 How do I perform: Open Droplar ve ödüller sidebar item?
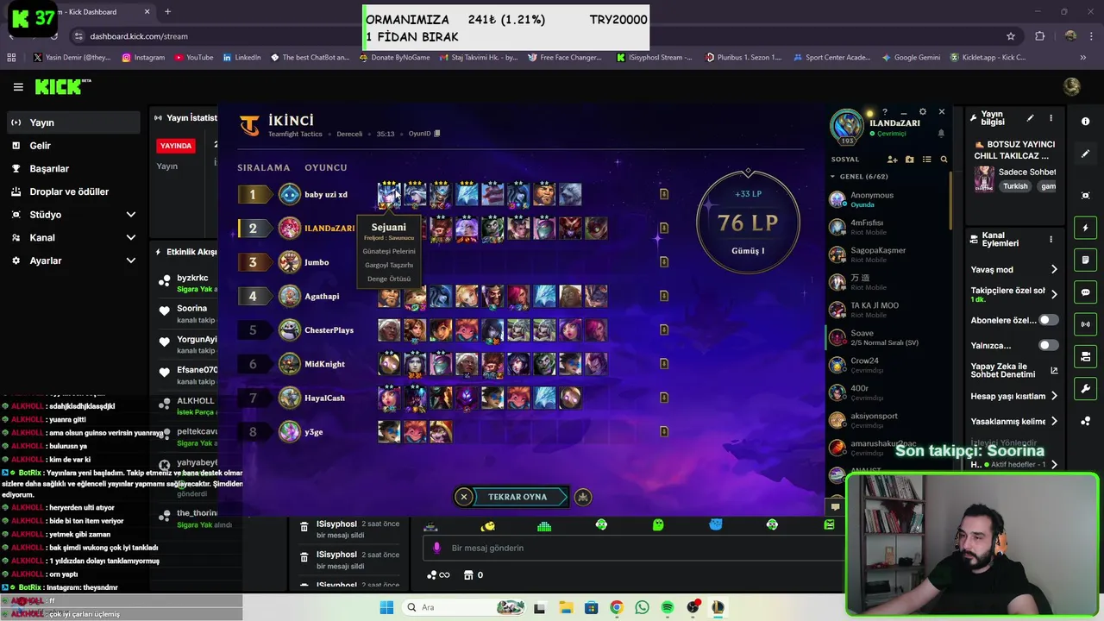pyautogui.click(x=72, y=191)
